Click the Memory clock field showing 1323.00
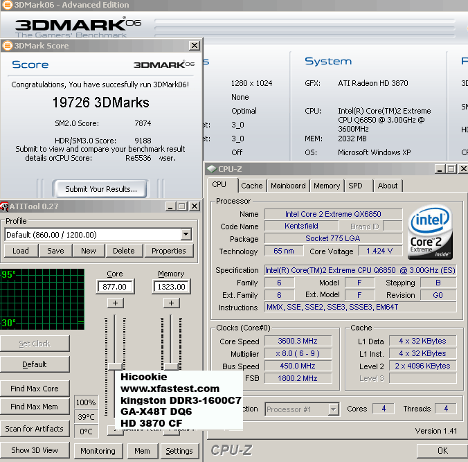Screen dimensions: 468x462 coord(171,287)
